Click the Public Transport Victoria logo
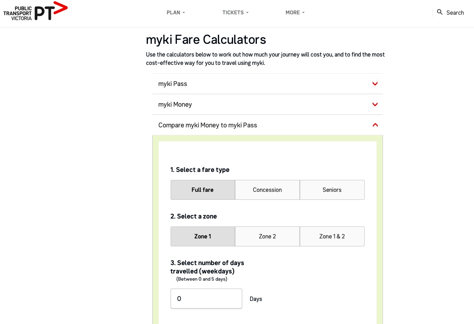 point(35,11)
